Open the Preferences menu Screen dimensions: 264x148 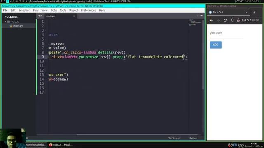[88, 10]
